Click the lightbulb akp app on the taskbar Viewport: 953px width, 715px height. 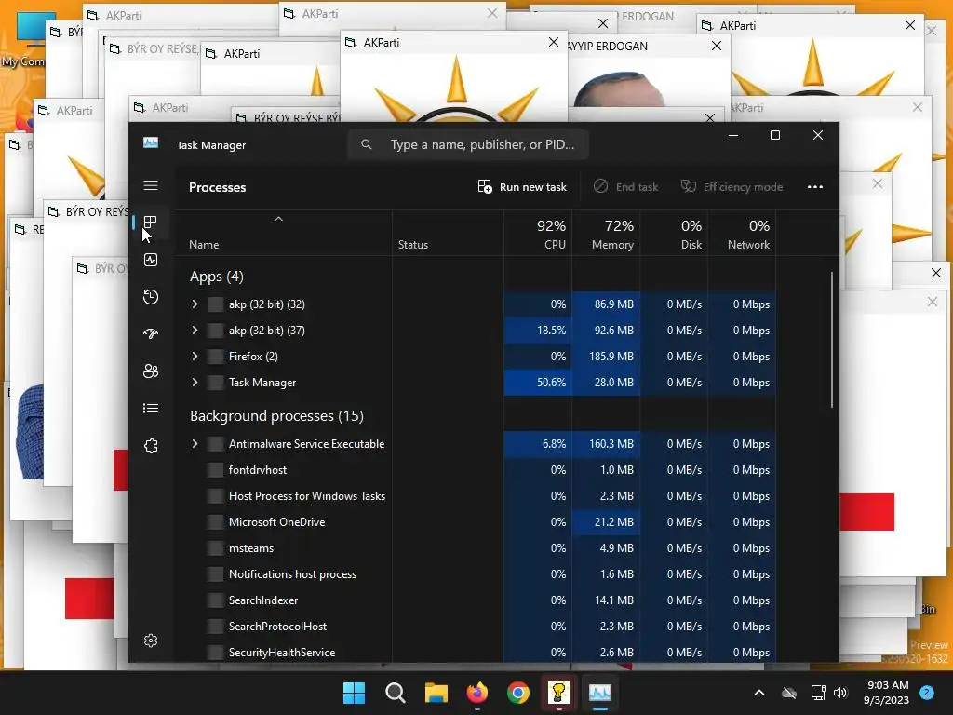pyautogui.click(x=558, y=693)
